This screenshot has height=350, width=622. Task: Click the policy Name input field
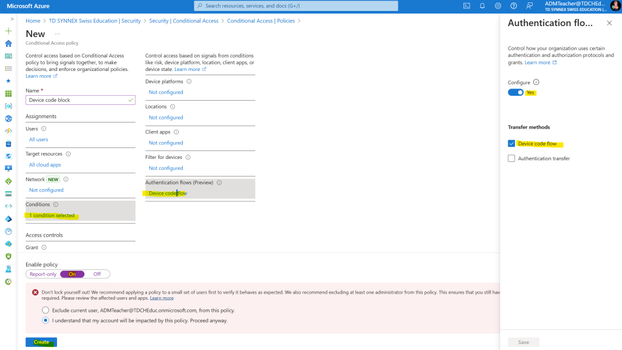pos(81,100)
